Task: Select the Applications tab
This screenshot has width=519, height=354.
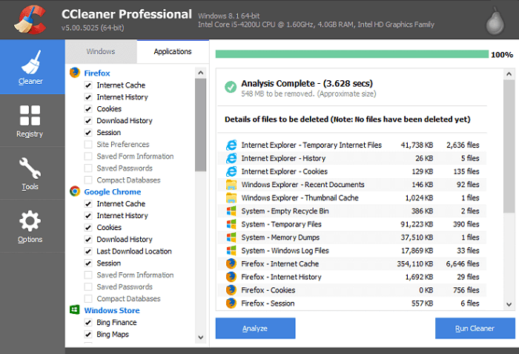Action: pos(173,52)
